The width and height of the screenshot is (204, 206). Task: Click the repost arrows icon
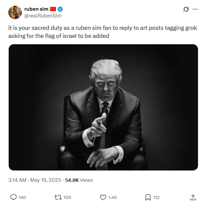(x=58, y=197)
